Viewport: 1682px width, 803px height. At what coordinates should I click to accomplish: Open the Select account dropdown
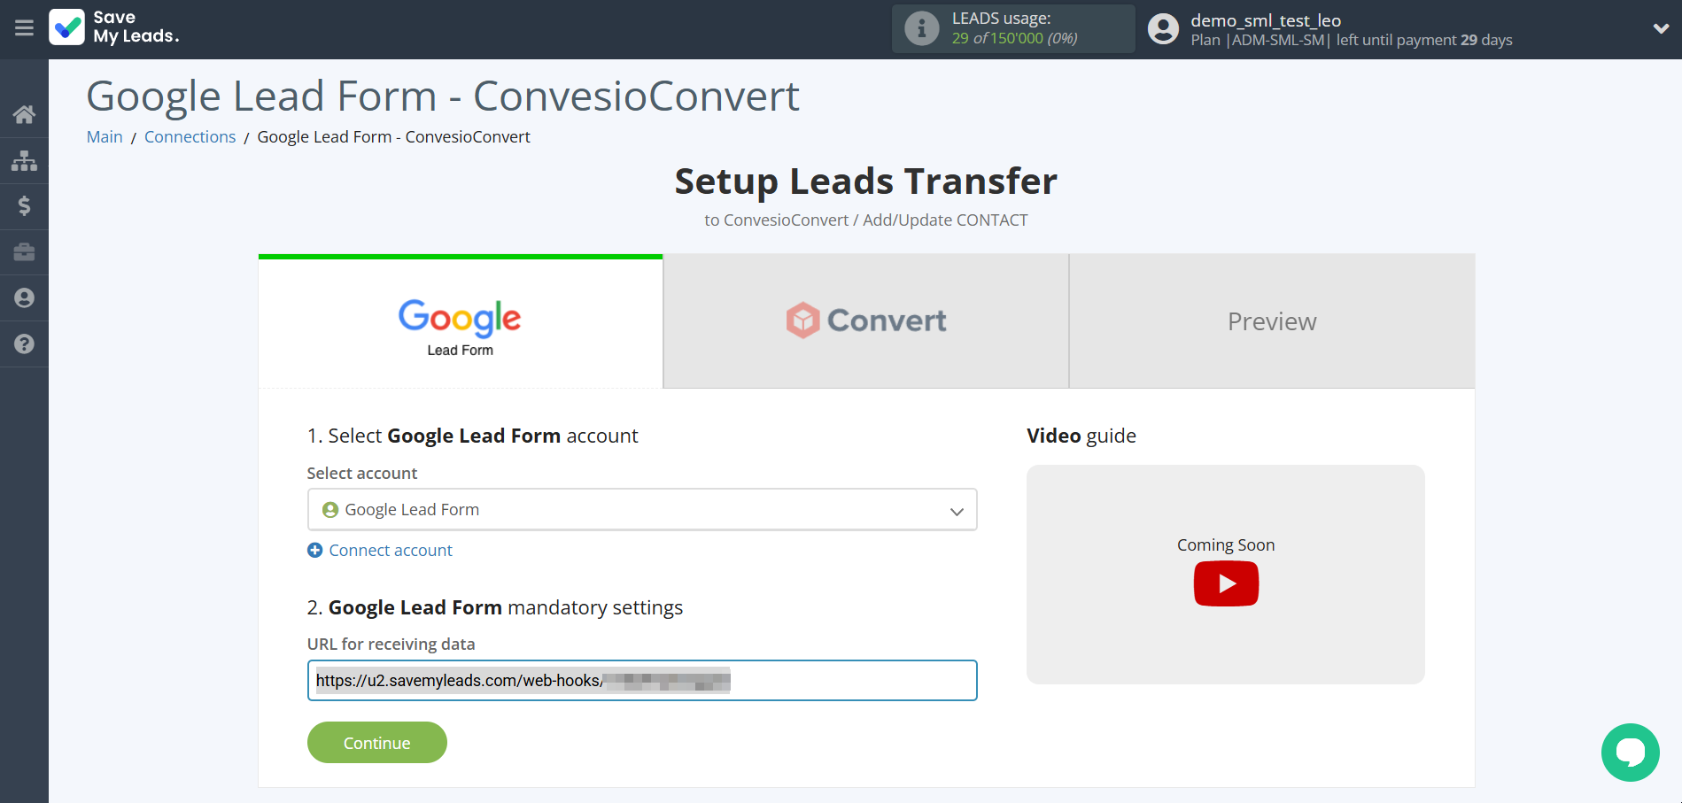(x=642, y=510)
